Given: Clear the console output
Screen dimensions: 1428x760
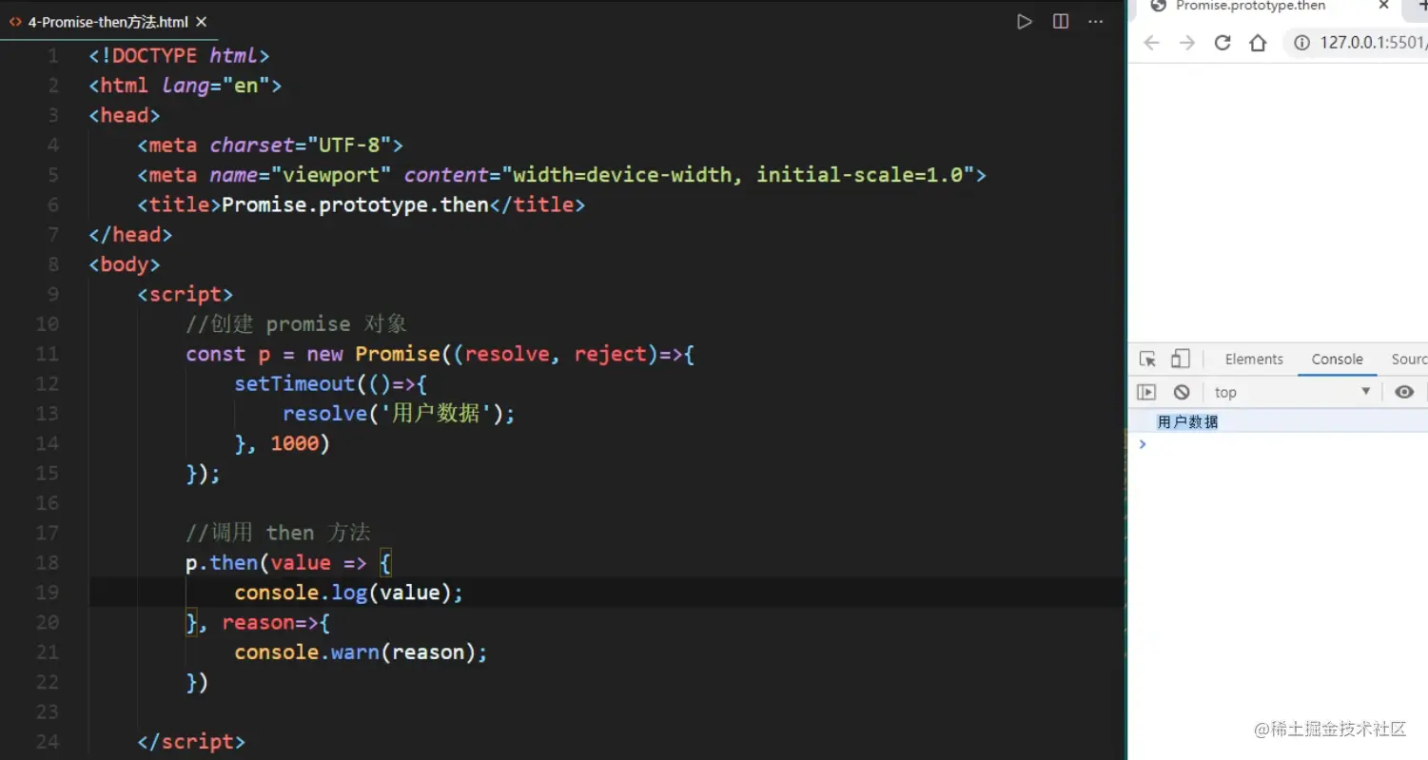Looking at the screenshot, I should 1182,392.
